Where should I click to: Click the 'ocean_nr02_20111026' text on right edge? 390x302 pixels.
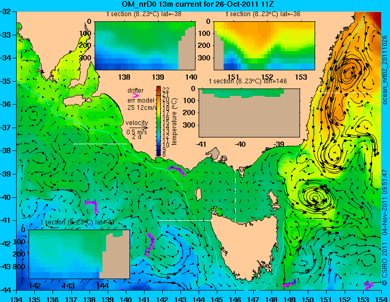[385, 70]
